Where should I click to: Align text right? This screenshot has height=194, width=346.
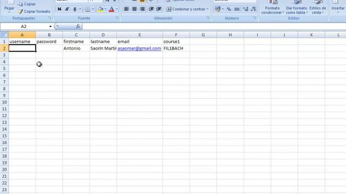[142, 9]
